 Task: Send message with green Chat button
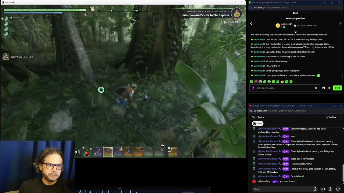point(337,88)
